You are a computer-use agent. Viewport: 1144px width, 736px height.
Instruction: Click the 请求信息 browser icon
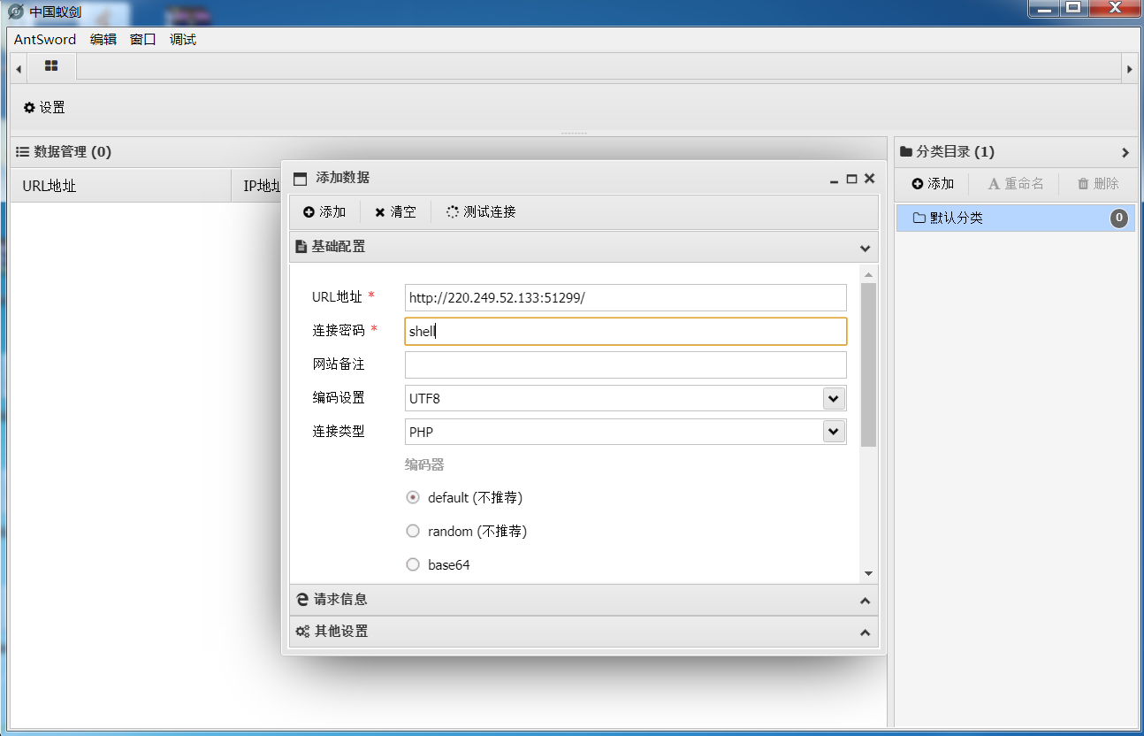[x=302, y=599]
